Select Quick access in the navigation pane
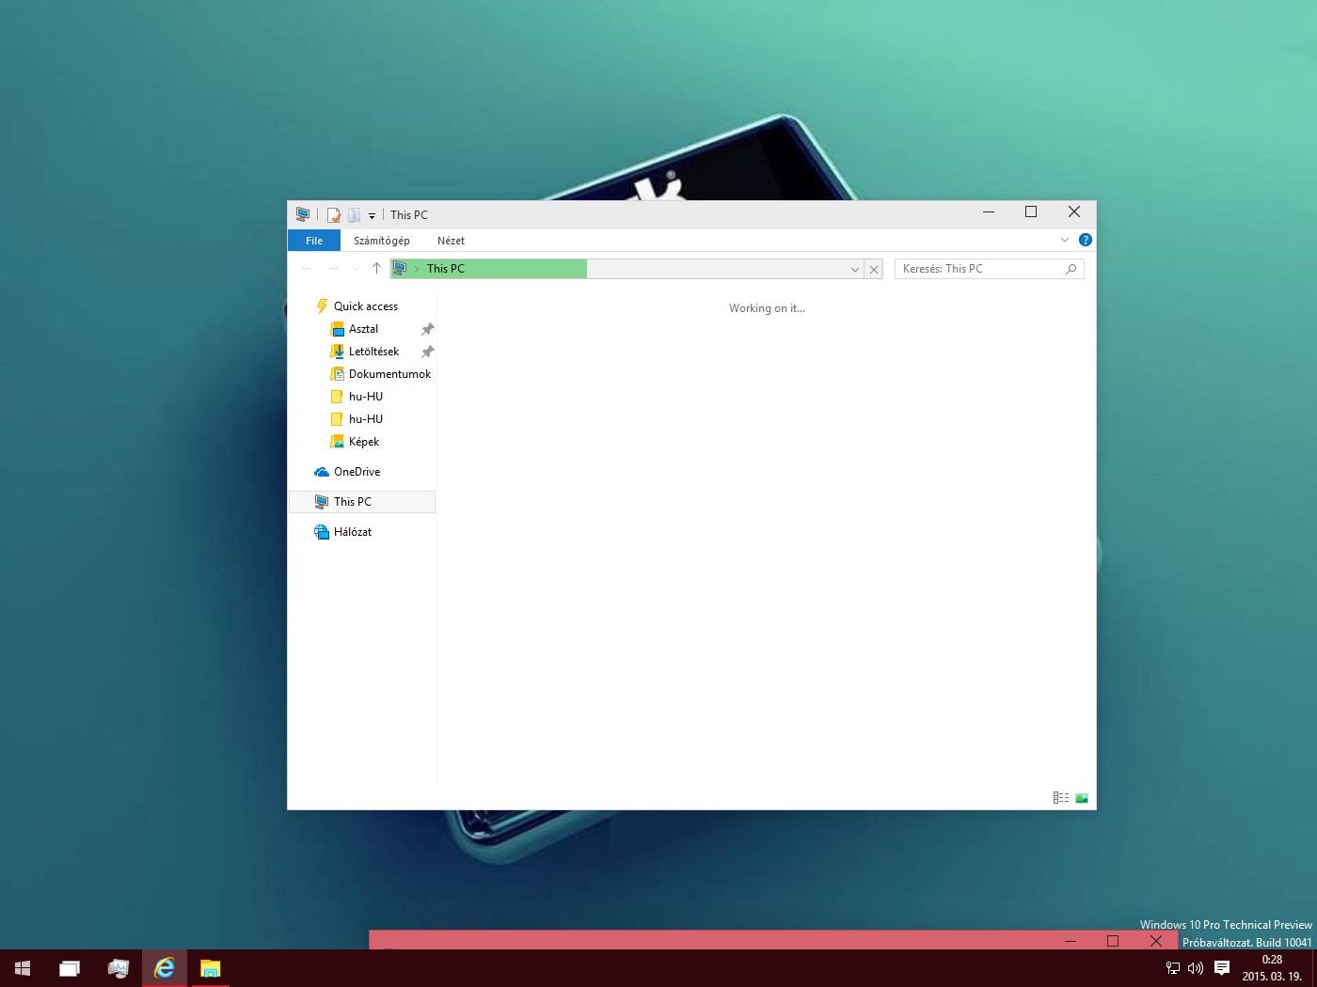Viewport: 1317px width, 987px height. pyautogui.click(x=366, y=306)
